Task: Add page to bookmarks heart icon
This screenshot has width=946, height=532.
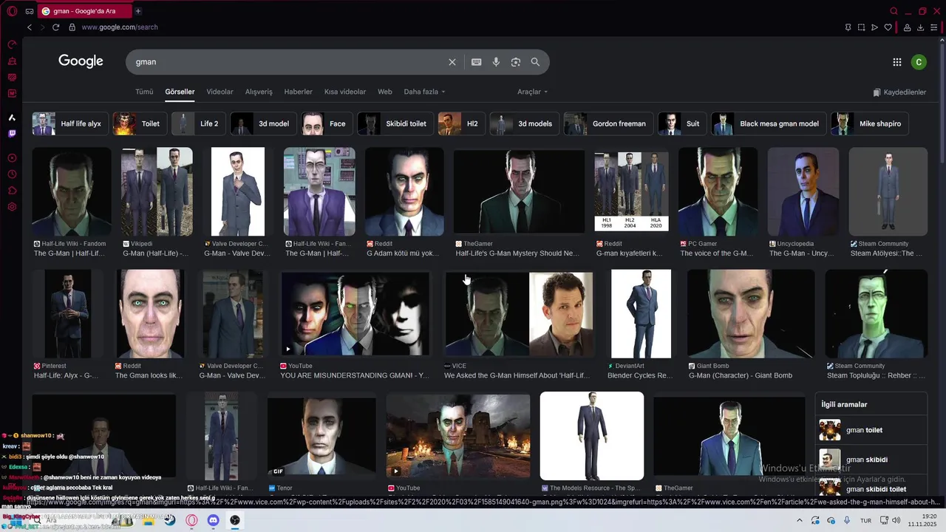Action: point(888,27)
